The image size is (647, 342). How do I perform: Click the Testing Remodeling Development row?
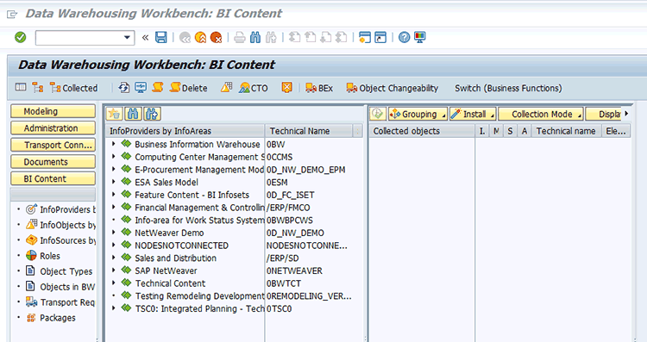(199, 295)
